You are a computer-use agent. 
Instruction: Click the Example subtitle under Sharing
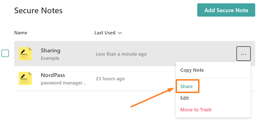(50, 58)
